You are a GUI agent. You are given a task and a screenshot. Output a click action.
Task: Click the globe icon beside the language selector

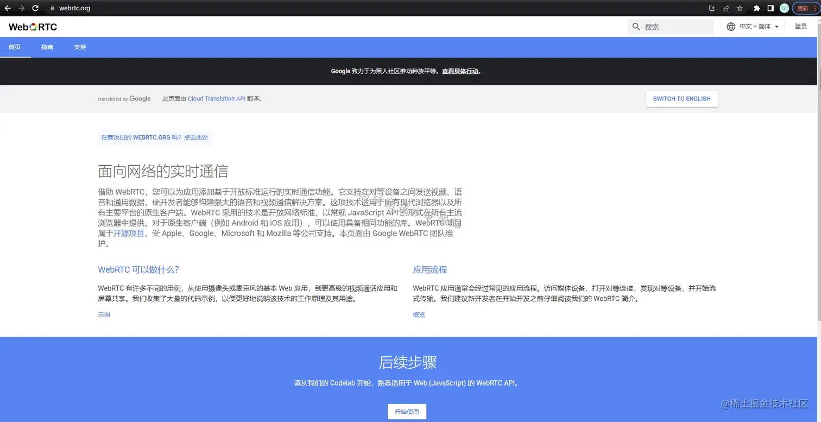(x=730, y=26)
